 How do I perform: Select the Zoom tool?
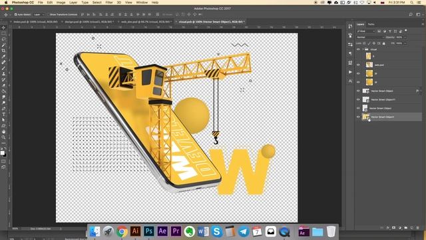(3, 137)
